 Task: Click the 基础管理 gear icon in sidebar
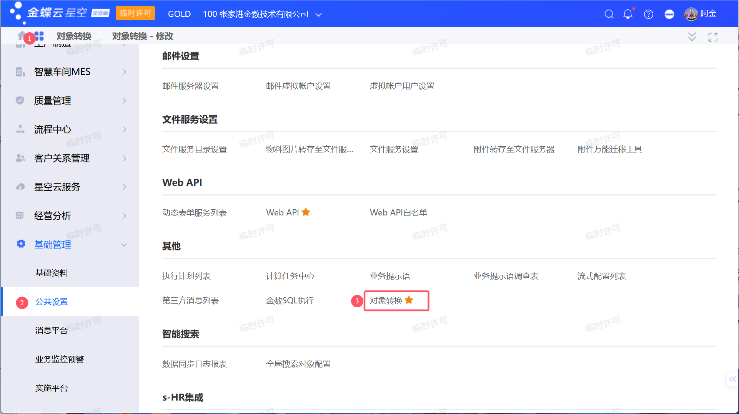pyautogui.click(x=20, y=244)
